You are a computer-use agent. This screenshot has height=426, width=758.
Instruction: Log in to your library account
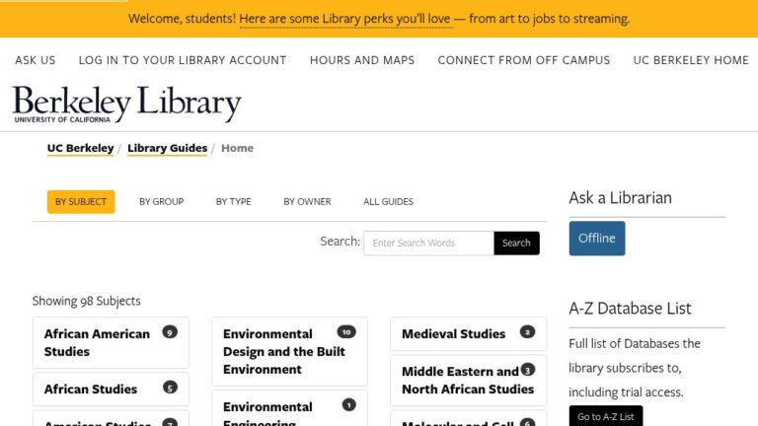[183, 60]
